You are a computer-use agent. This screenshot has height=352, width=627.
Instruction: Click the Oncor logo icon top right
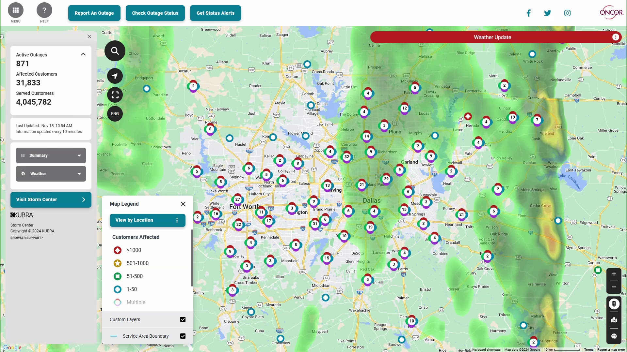(x=611, y=13)
